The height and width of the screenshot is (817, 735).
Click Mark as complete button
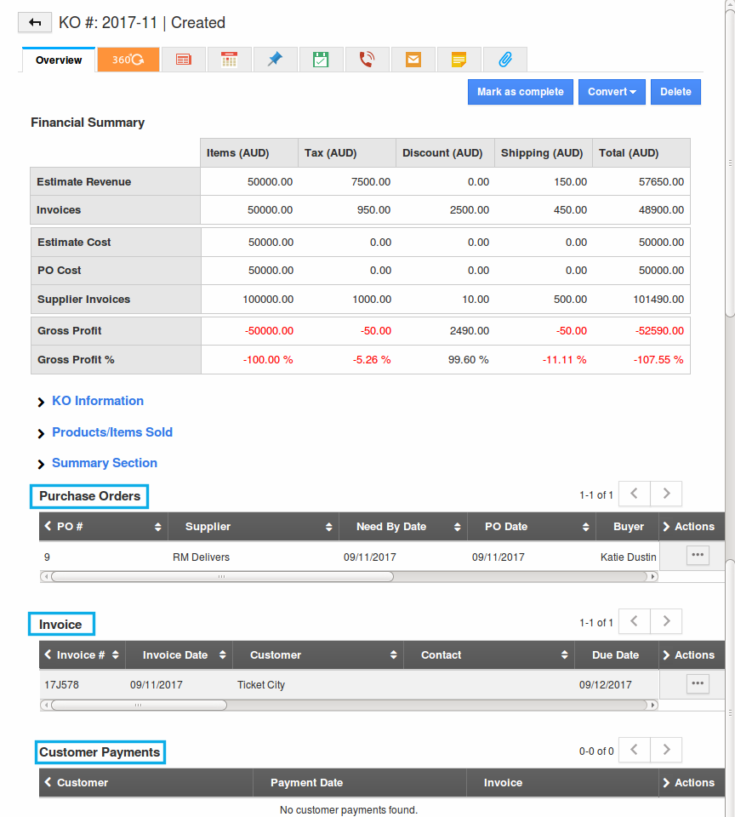coord(520,92)
